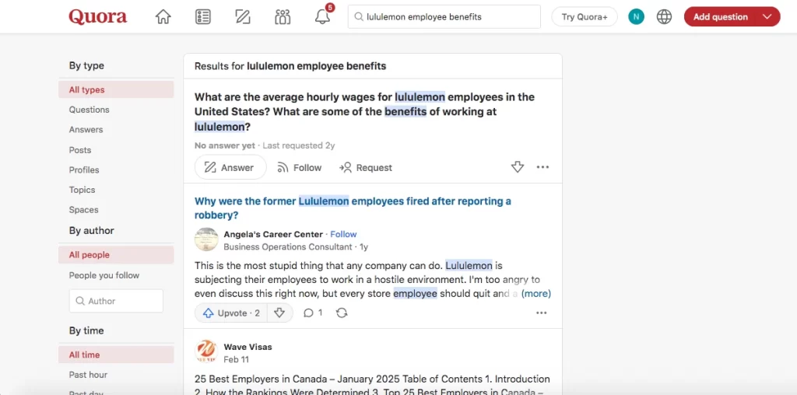Image resolution: width=797 pixels, height=395 pixels.
Task: Open Angela's Career Center avatar
Action: (206, 239)
